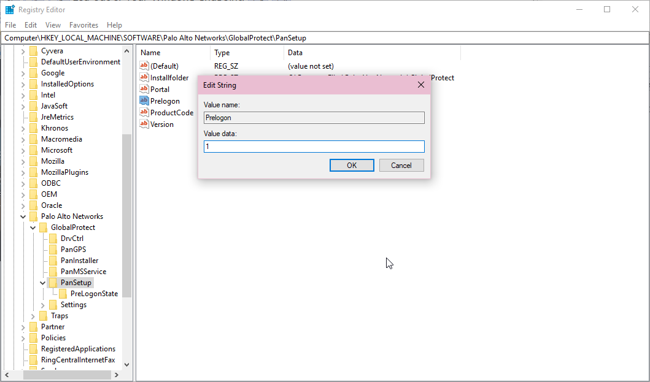This screenshot has height=382, width=650.
Task: Open the View menu
Action: click(53, 25)
